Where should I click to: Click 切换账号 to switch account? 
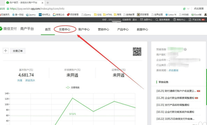click(127, 20)
